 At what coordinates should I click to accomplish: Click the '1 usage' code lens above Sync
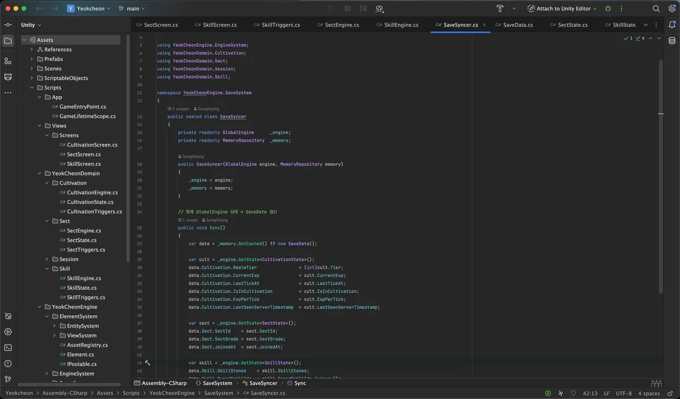pos(188,220)
